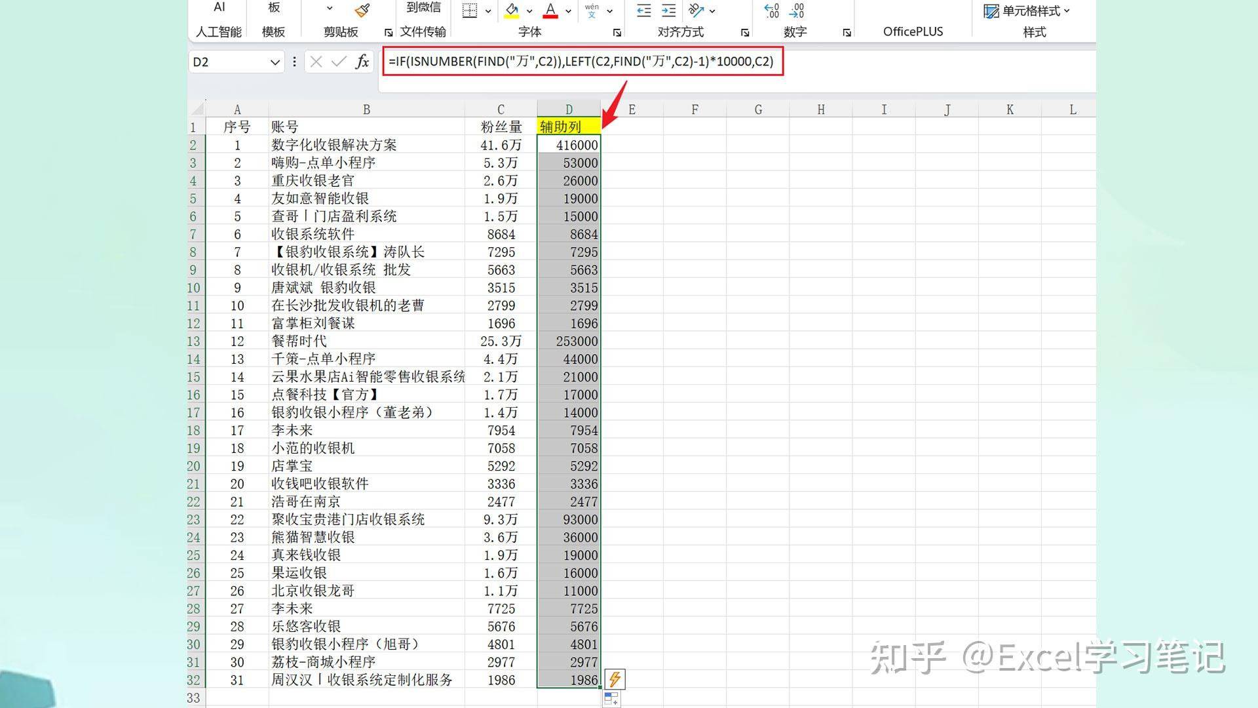Open the font color dropdown arrow
Screen dimensions: 1258x708
(568, 11)
